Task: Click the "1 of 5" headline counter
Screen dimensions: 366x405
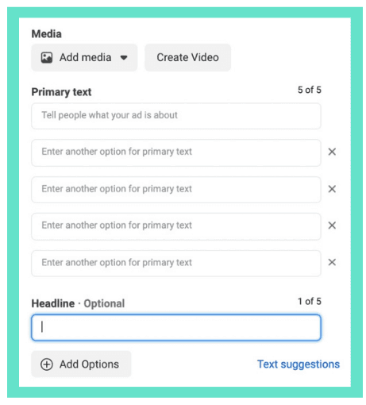Action: [310, 301]
